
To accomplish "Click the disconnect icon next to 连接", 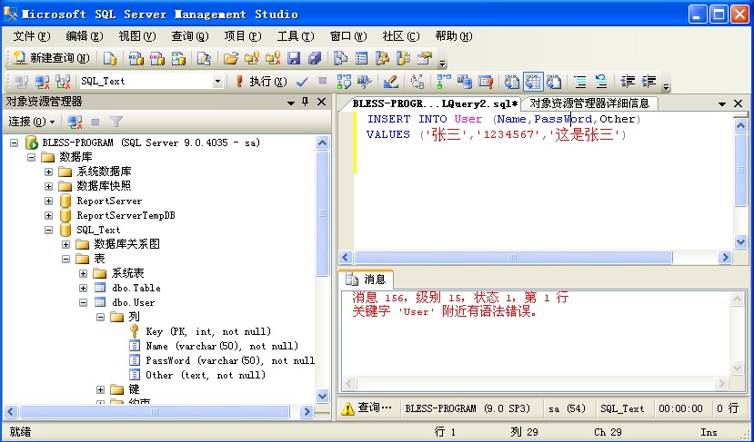I will coord(75,122).
